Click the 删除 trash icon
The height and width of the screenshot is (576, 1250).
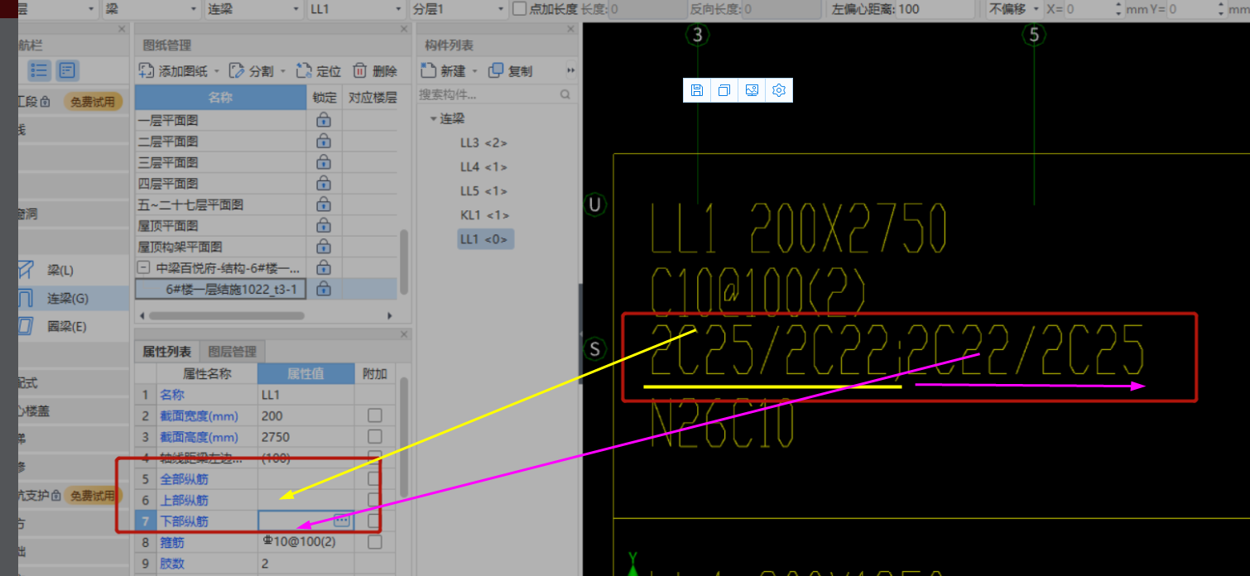click(360, 70)
